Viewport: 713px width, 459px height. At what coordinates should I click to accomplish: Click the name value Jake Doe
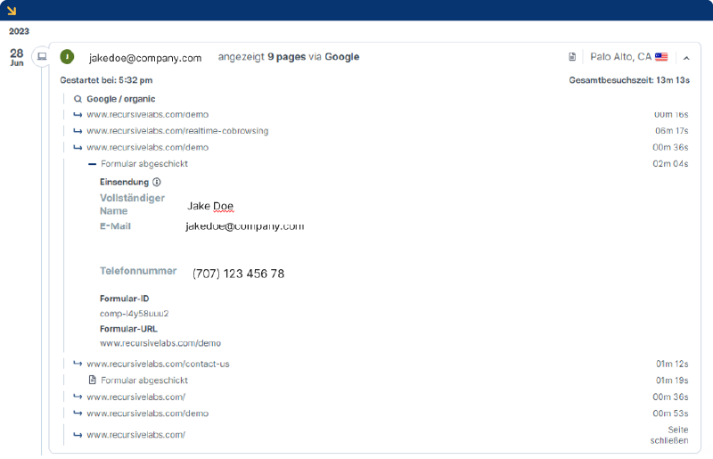[x=210, y=206]
